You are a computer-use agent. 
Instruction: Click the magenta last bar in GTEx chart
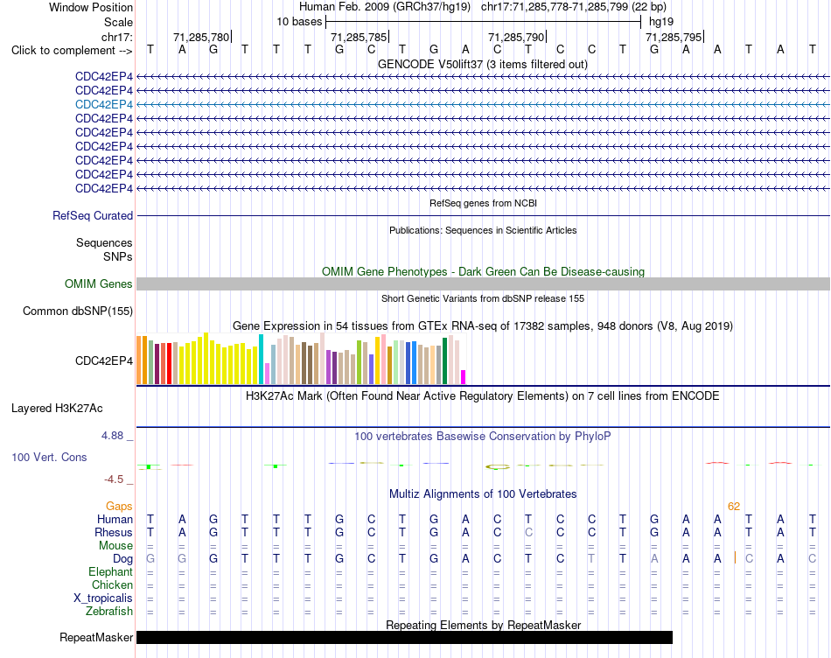(x=464, y=377)
